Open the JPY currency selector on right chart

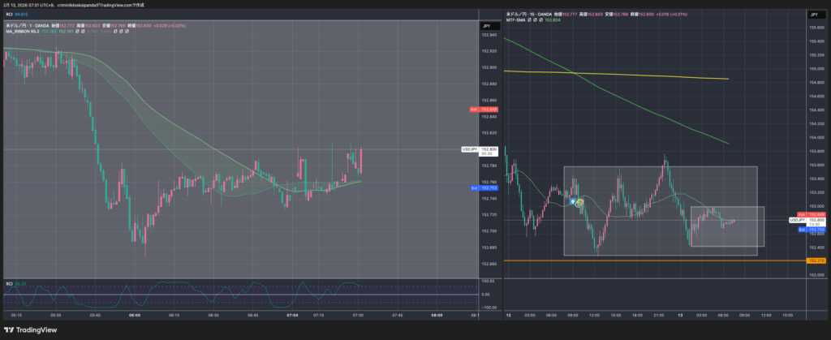coord(813,15)
